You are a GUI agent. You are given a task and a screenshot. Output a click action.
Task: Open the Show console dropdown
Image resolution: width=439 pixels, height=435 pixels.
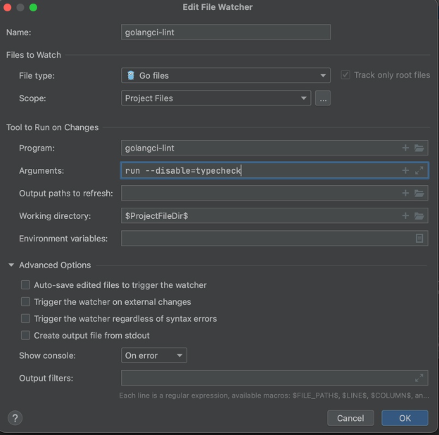coord(154,355)
